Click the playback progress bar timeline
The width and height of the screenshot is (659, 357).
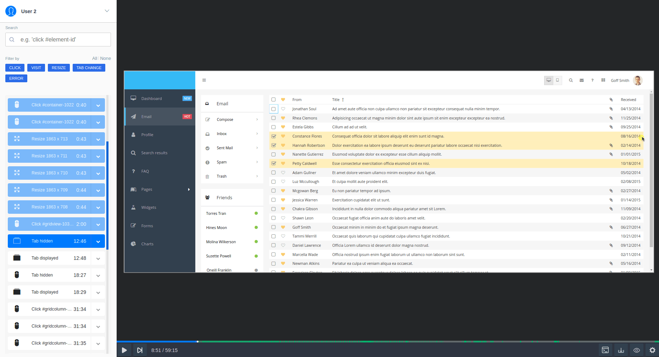(x=354, y=341)
